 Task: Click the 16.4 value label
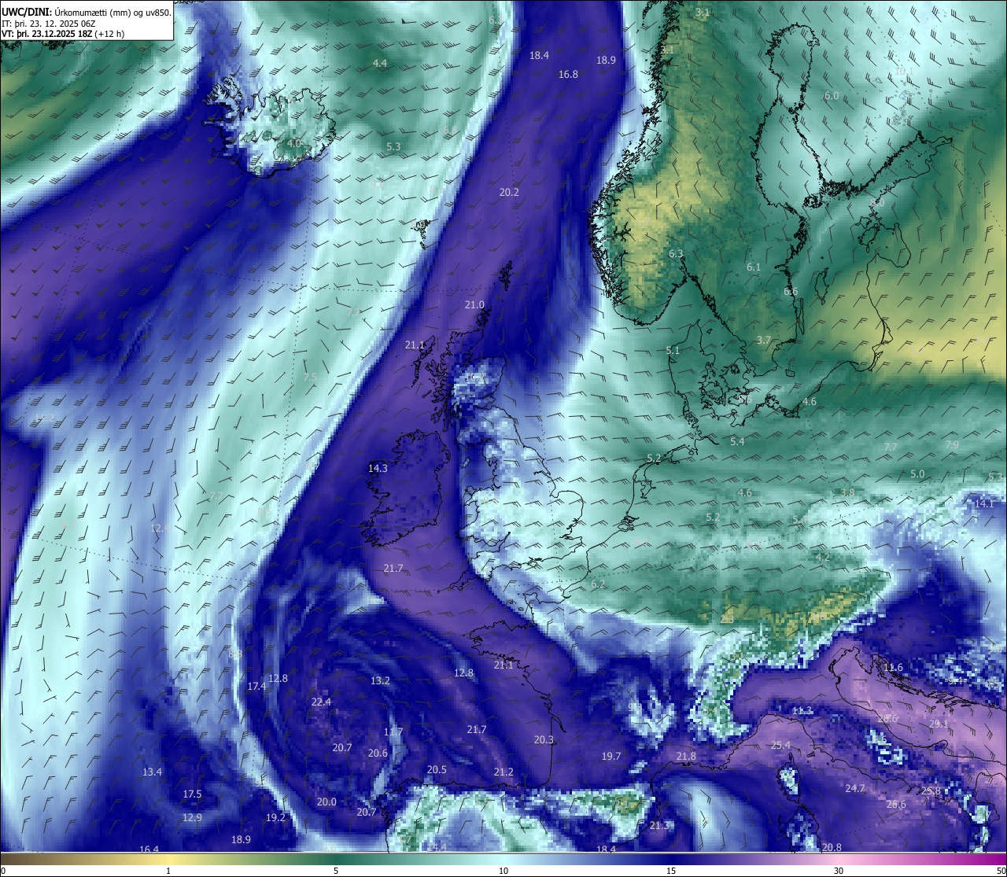pyautogui.click(x=149, y=849)
